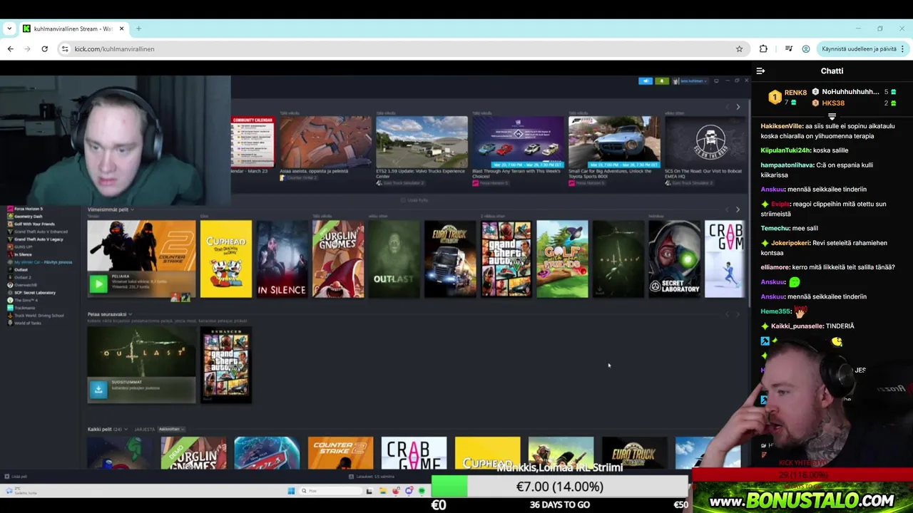Open Chrome three-dot menu

(902, 48)
